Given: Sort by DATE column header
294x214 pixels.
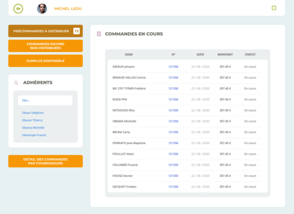Looking at the screenshot, I should pos(200,54).
